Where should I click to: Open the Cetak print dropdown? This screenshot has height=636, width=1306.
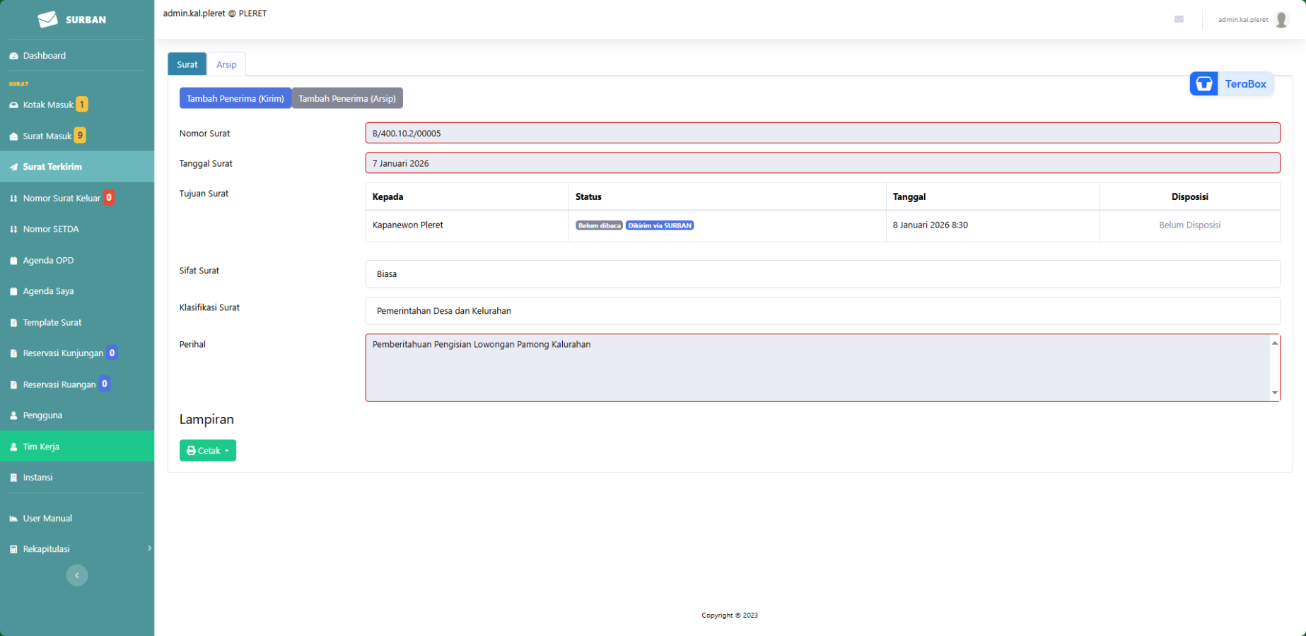[x=208, y=451]
